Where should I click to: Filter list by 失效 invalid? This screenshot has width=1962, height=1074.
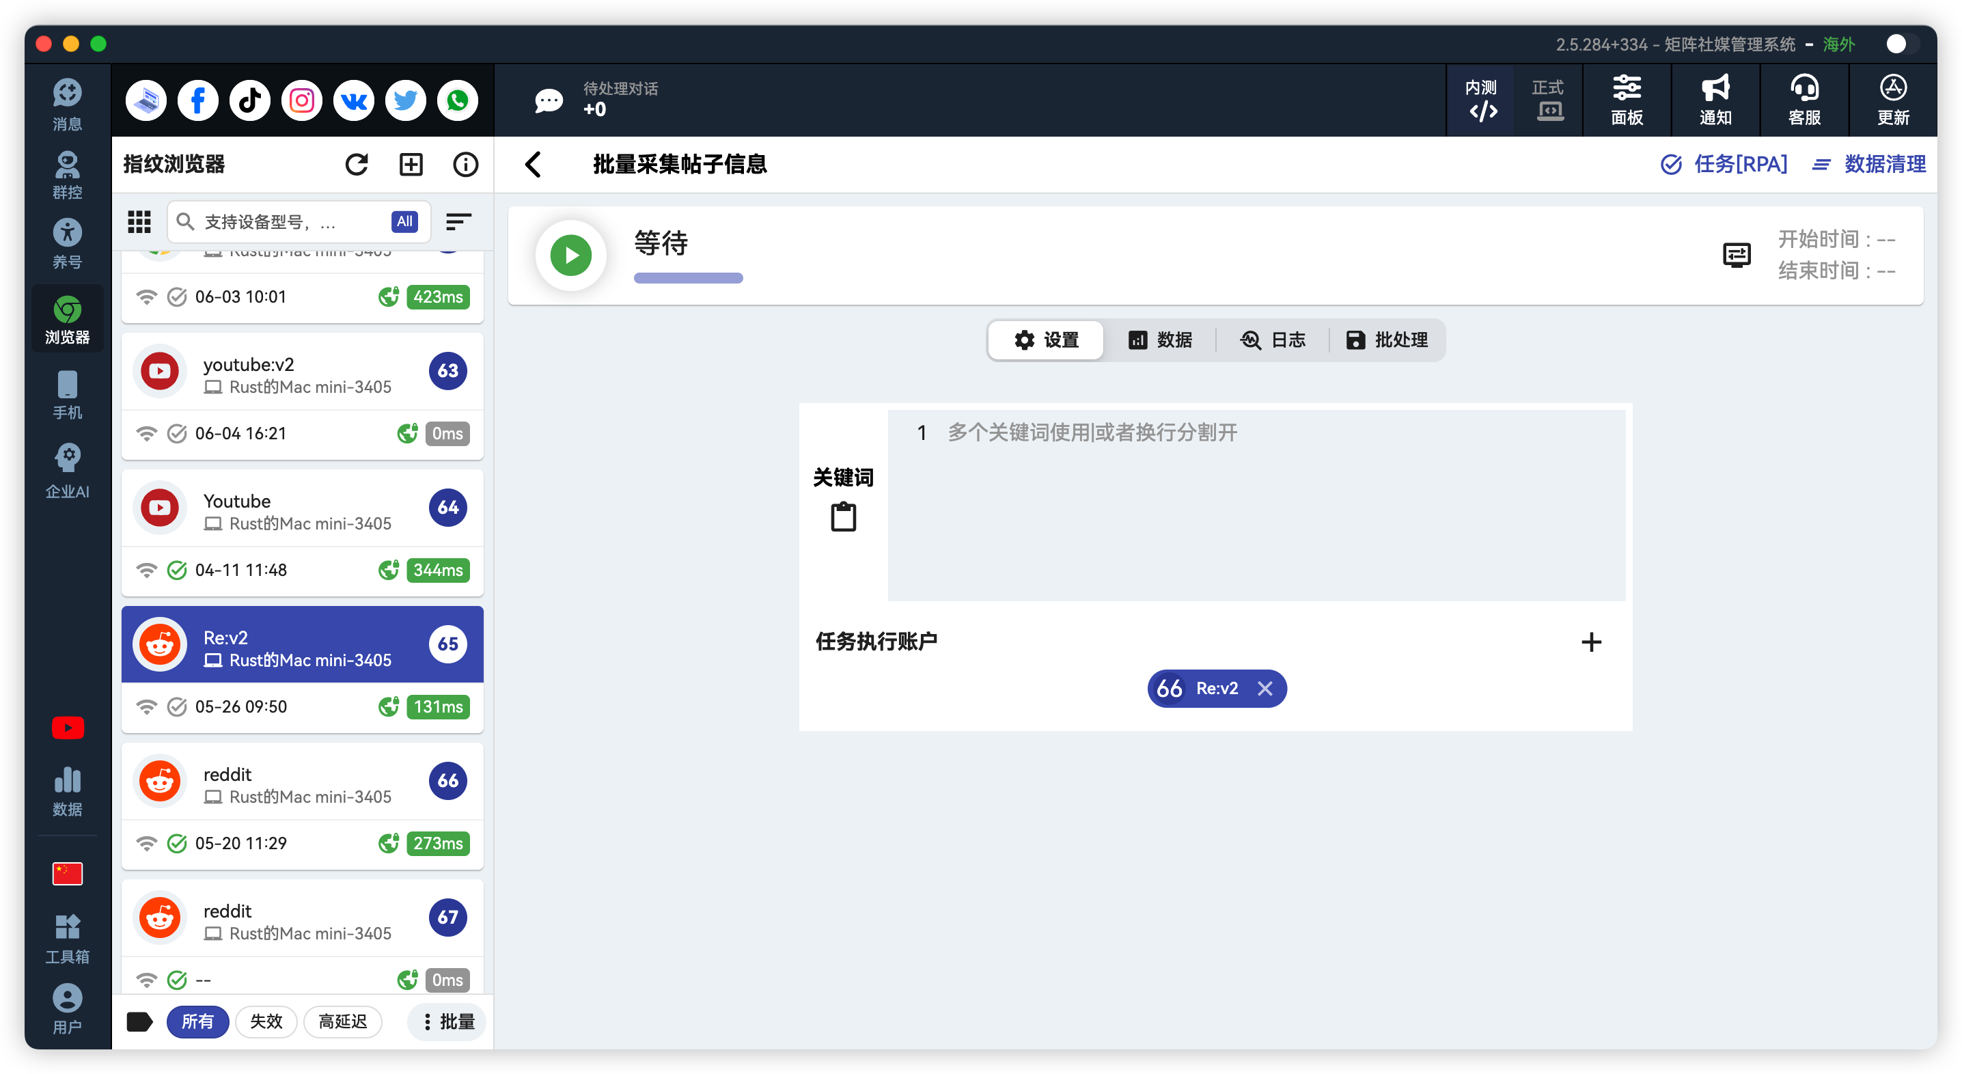coord(266,1021)
